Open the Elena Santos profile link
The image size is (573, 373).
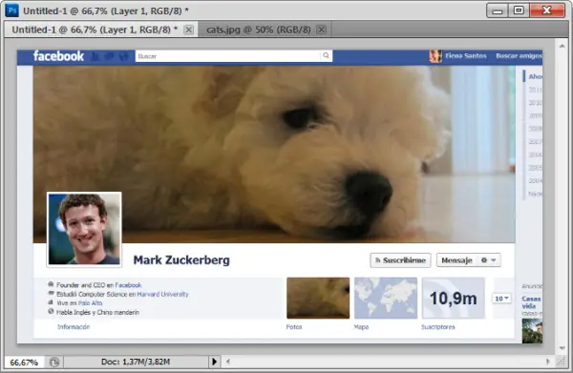pos(466,56)
